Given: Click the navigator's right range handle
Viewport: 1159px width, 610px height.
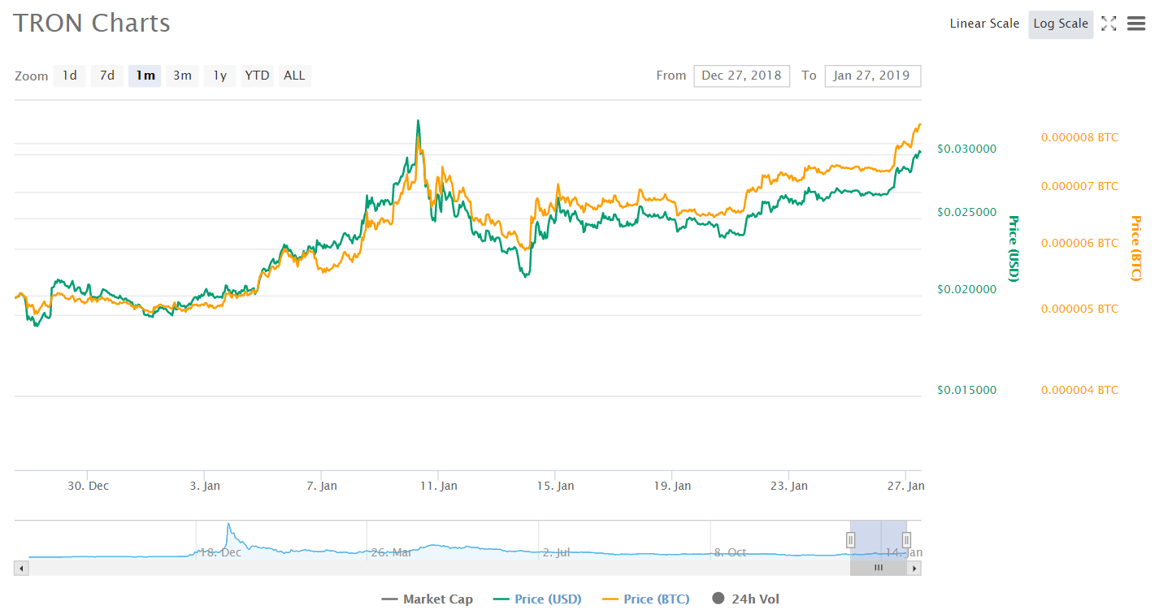Looking at the screenshot, I should click(x=905, y=539).
